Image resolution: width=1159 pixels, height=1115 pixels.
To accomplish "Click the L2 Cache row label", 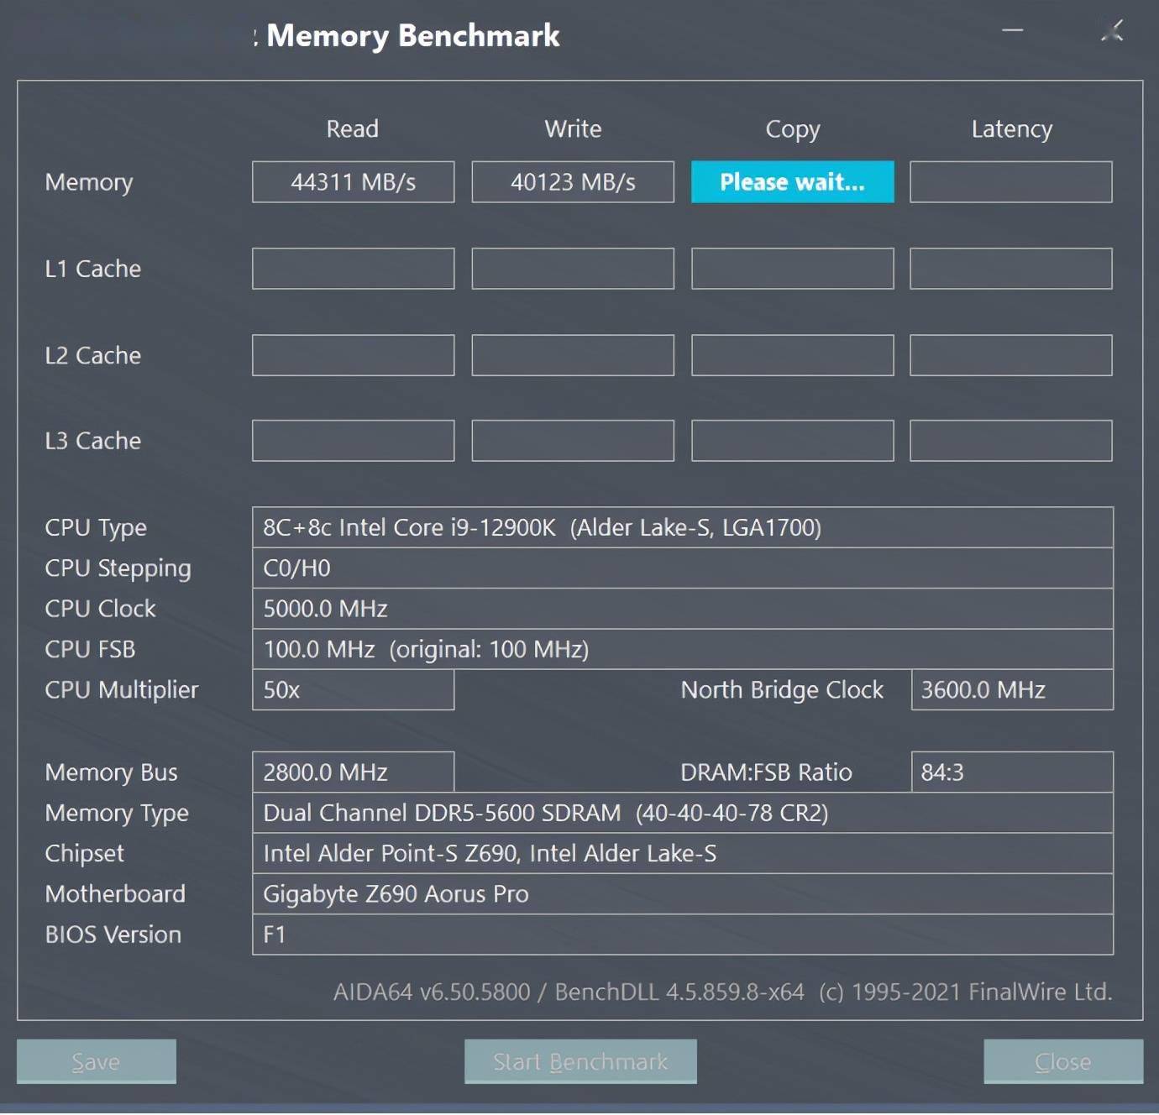I will [93, 355].
